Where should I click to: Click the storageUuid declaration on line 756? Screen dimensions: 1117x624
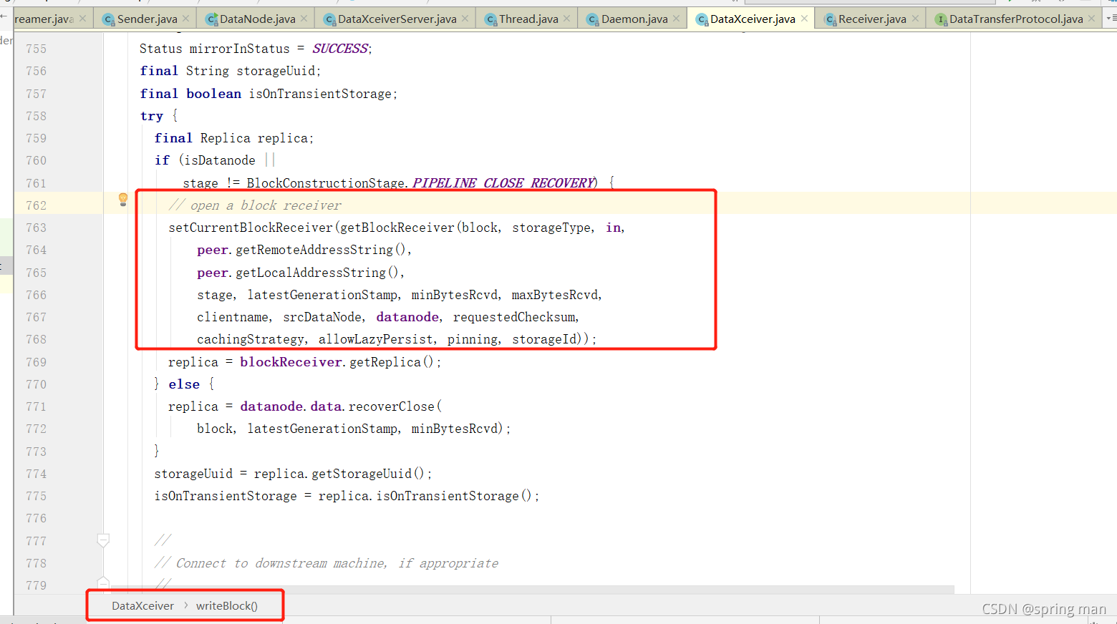tap(276, 71)
